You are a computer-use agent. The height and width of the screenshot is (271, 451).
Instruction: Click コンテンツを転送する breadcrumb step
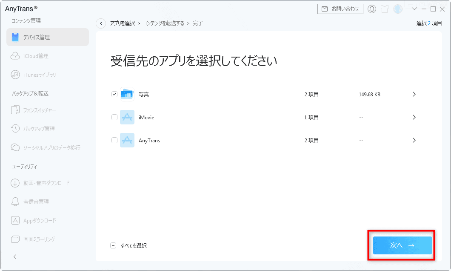[164, 23]
